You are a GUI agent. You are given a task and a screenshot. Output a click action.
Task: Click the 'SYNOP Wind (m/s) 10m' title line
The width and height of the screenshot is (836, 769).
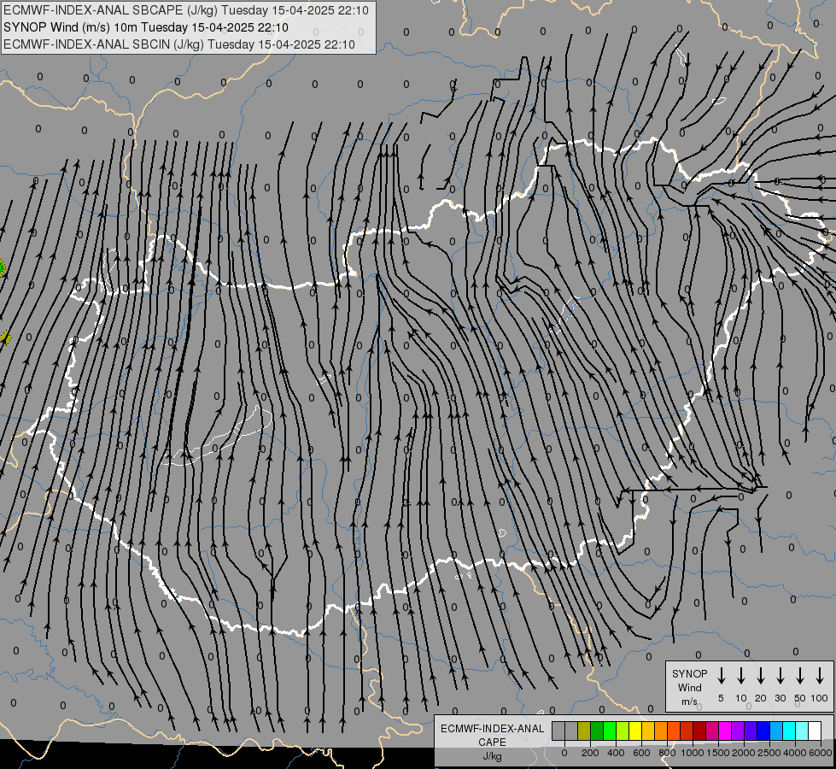point(145,27)
